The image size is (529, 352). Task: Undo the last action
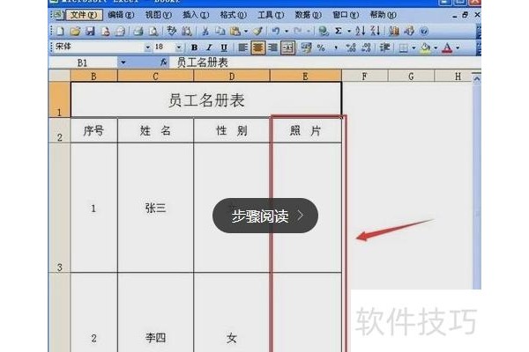(276, 32)
